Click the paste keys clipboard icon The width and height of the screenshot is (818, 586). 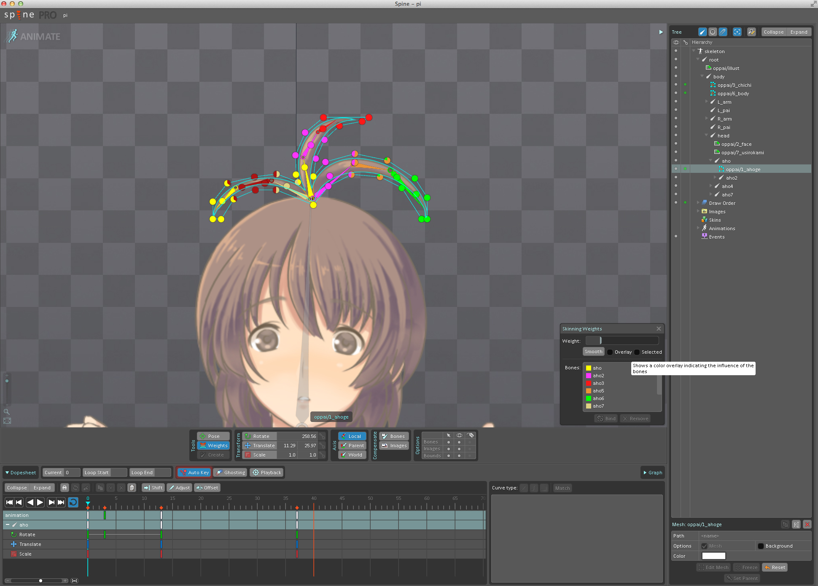click(132, 488)
